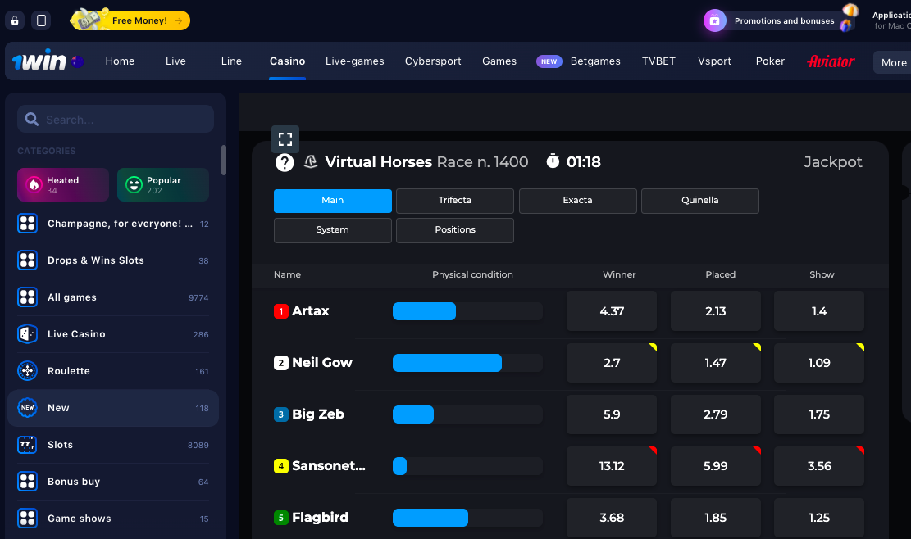Select Neil Gow Show odds 1.09

[819, 363]
